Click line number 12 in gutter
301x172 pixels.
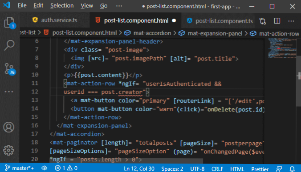[35, 92]
